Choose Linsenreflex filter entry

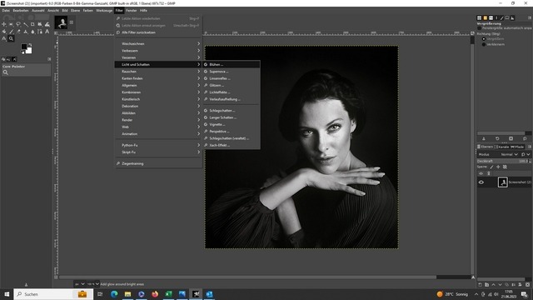pyautogui.click(x=232, y=78)
